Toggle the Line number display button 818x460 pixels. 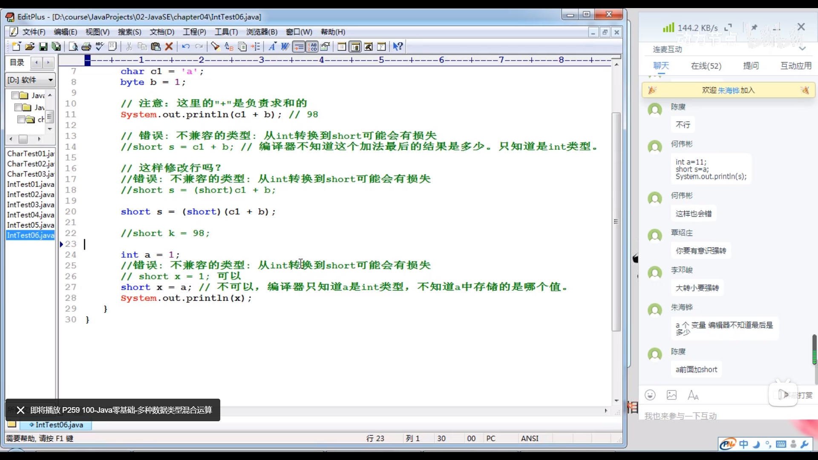[x=312, y=46]
